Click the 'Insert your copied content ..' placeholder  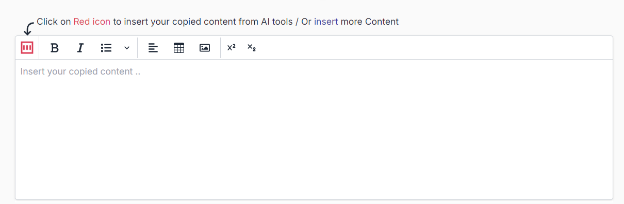(80, 71)
